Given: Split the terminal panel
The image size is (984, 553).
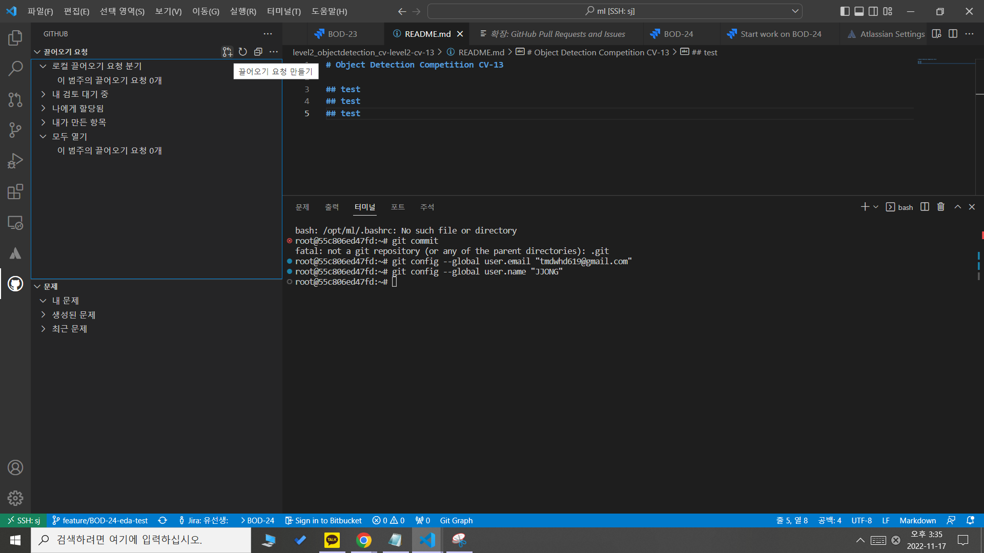Looking at the screenshot, I should coord(925,207).
